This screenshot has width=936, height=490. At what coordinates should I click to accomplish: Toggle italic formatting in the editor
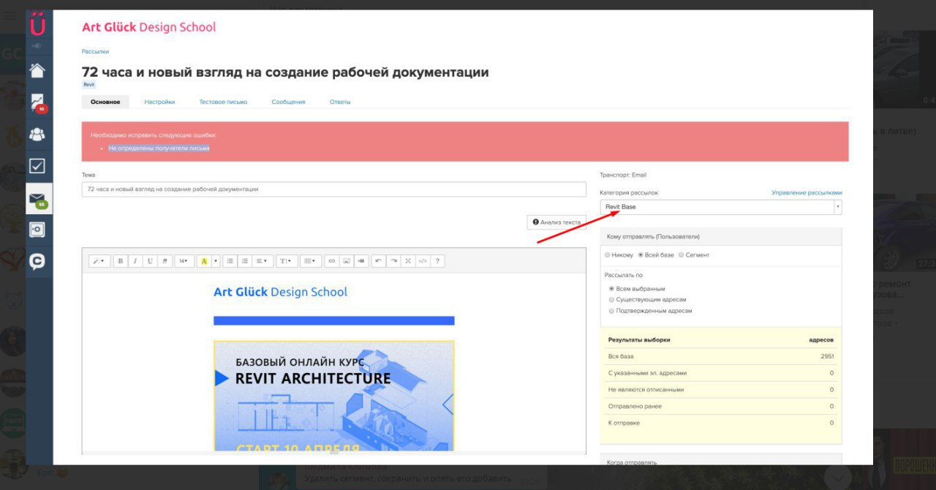pos(135,261)
